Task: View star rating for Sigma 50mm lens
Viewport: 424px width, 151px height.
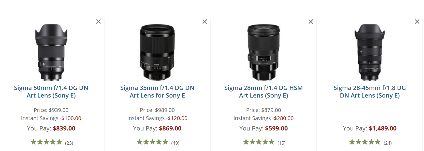Action: (x=46, y=142)
